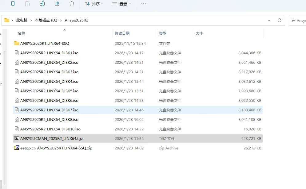The height and width of the screenshot is (189, 306).
Task: Click DISK1.iso file icon
Action: [x=17, y=53]
